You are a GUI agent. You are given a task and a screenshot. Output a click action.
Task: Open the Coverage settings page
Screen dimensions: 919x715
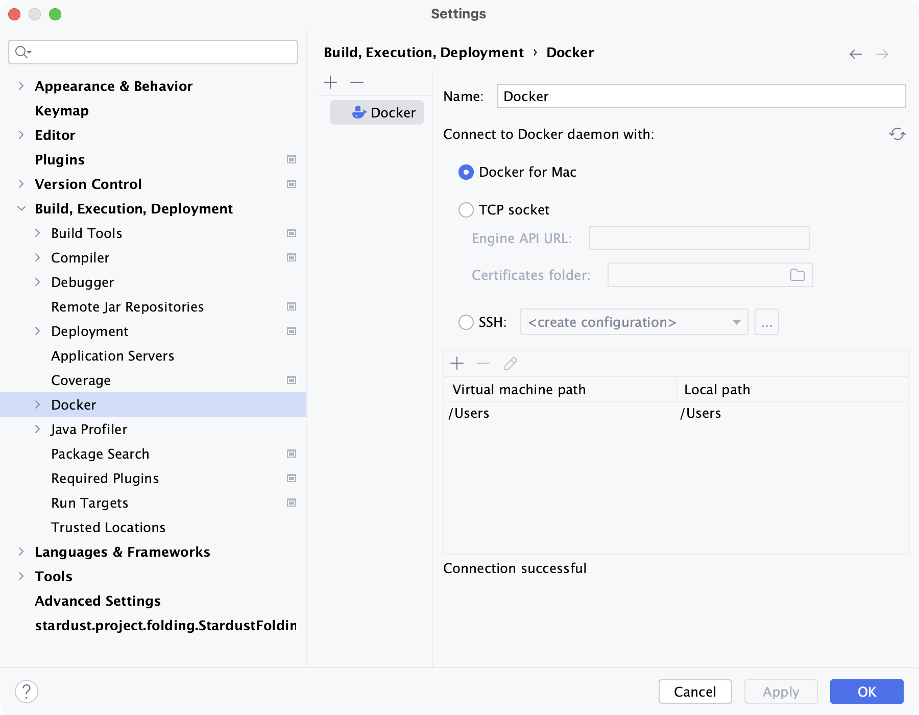[x=81, y=380]
